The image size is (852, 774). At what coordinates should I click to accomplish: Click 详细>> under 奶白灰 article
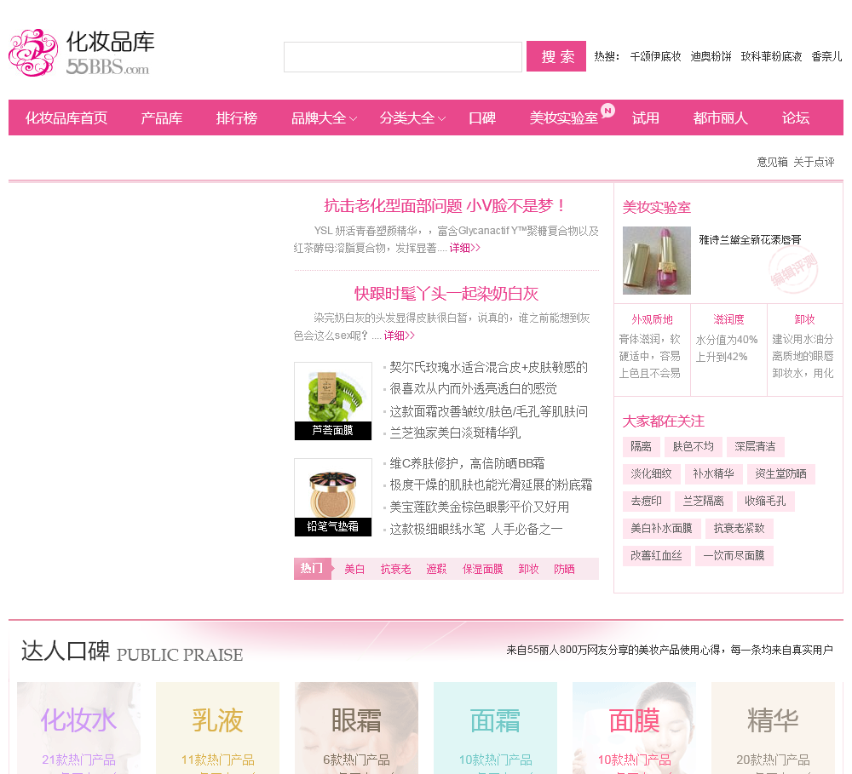tap(400, 335)
